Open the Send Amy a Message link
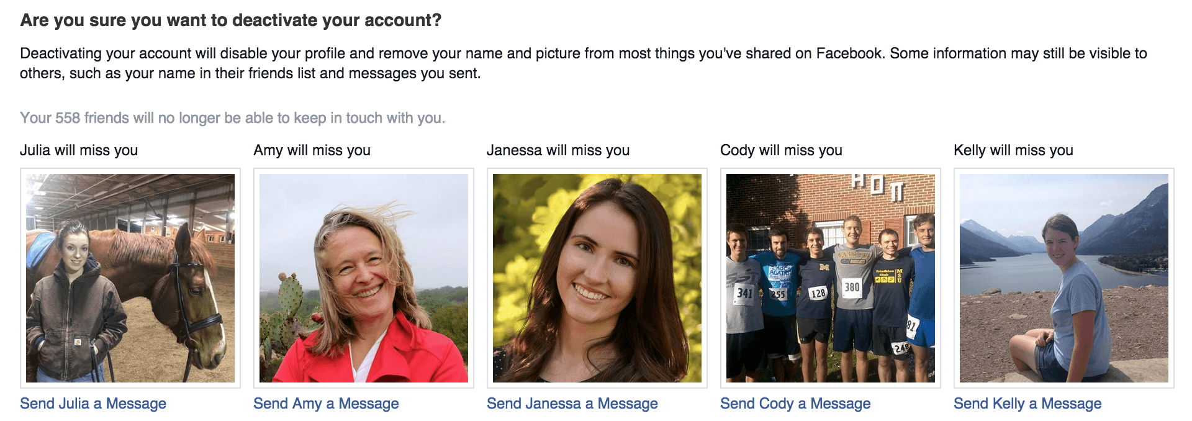The height and width of the screenshot is (421, 1192). (x=326, y=404)
